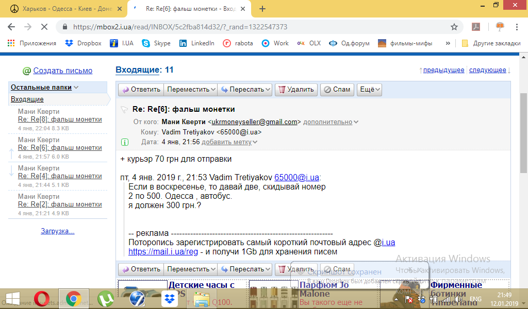
Task: Open the https://mail.i.ua/reg link
Action: [163, 251]
